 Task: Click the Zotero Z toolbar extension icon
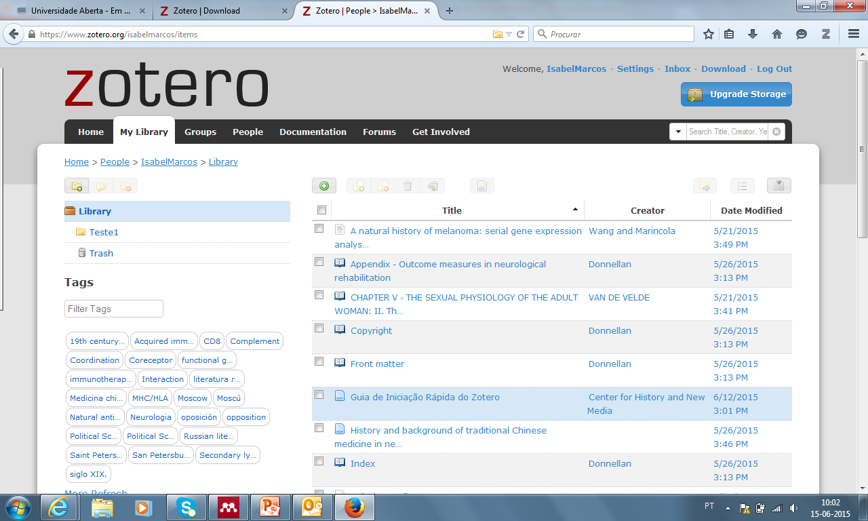coord(826,34)
